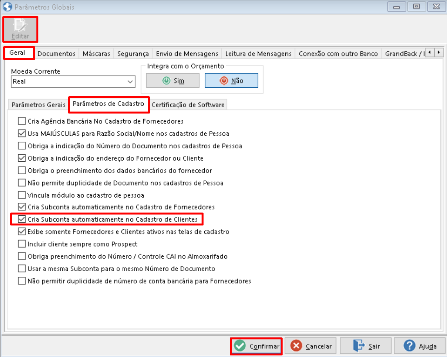Open the GrandBack tab

click(x=404, y=54)
